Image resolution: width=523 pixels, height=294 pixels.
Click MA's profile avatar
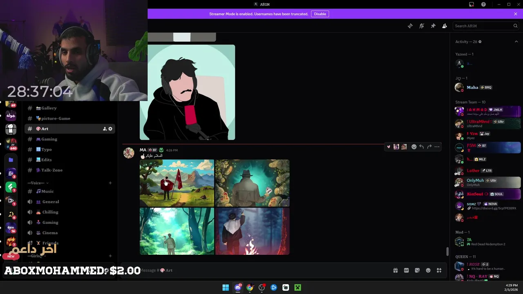pyautogui.click(x=129, y=153)
